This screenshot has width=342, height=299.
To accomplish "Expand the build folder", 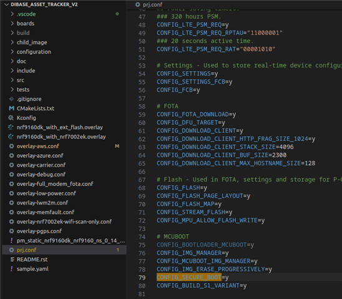I will 12,32.
